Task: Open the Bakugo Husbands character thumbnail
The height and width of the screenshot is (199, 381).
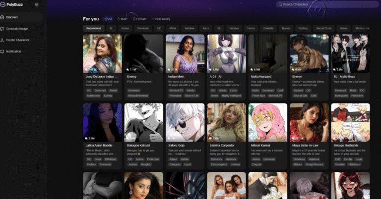Action: tap(350, 123)
